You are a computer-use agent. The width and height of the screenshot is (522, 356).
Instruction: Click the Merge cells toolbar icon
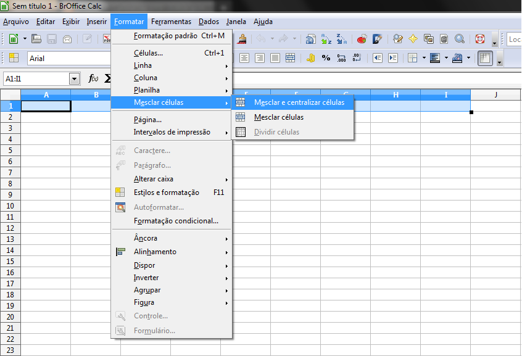pos(290,58)
